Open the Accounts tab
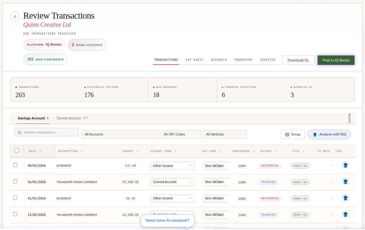Image resolution: width=365 pixels, height=230 pixels. pyautogui.click(x=219, y=60)
